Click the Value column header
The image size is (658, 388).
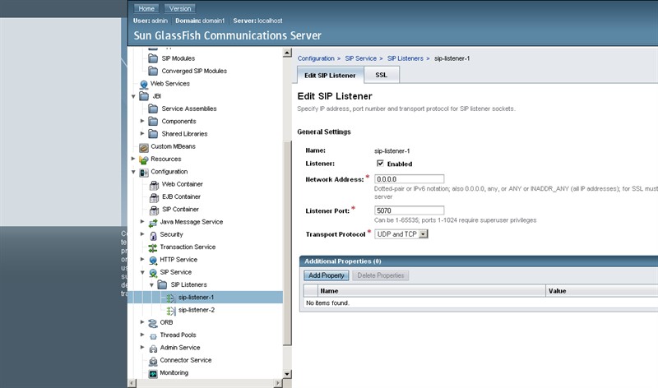pyautogui.click(x=601, y=291)
